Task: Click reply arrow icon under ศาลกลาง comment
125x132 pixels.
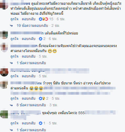Action: pos(11,63)
